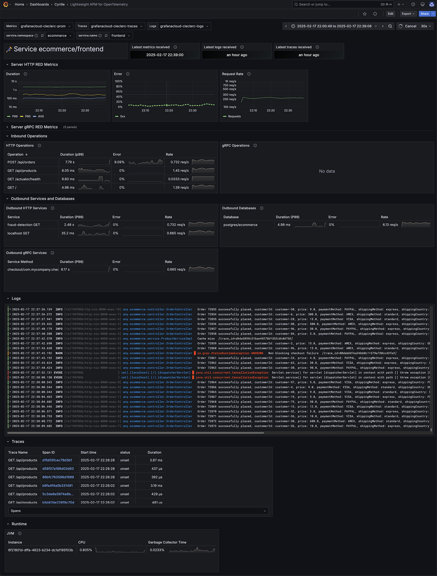
Task: Click the dashboard info icon beside star
Action: pyautogui.click(x=375, y=14)
